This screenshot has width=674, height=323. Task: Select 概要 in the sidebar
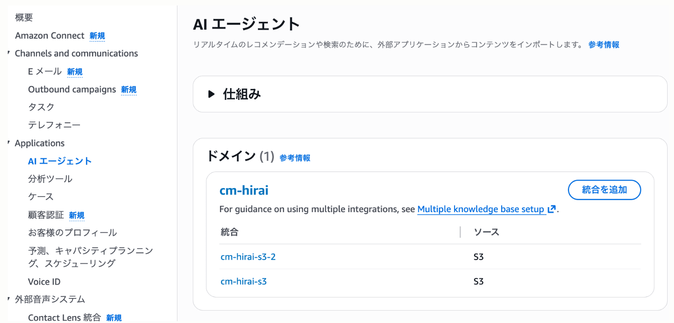(23, 17)
